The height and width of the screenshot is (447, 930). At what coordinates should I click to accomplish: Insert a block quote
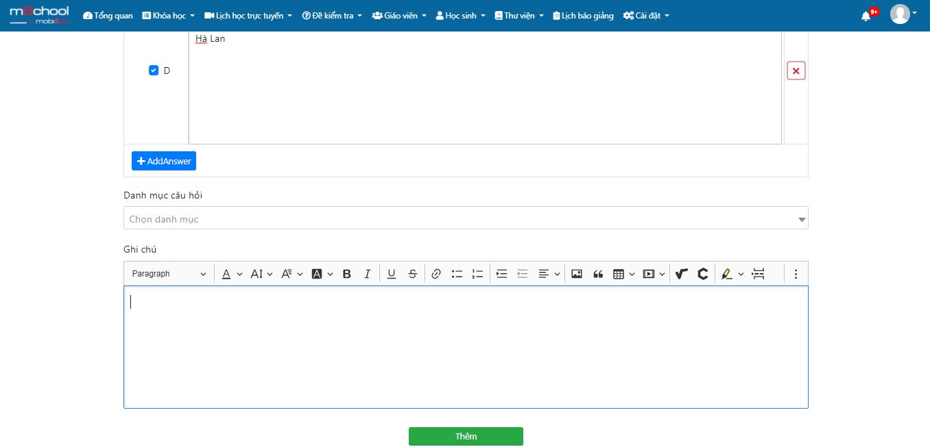(x=597, y=274)
